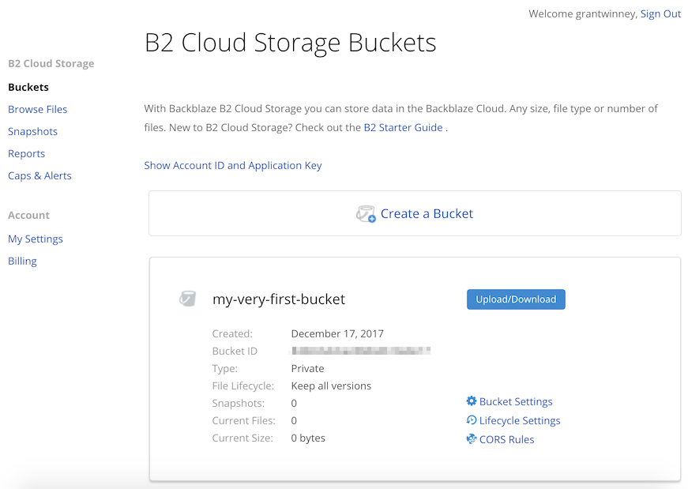Click the blurred Bucket ID value

coord(361,351)
